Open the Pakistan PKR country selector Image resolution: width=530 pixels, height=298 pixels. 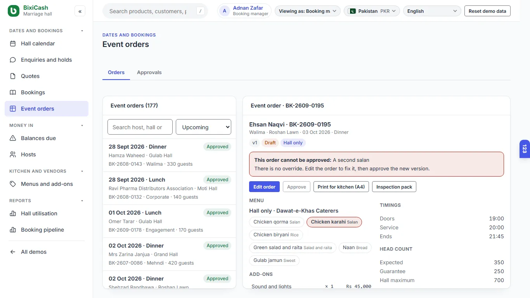pyautogui.click(x=372, y=11)
